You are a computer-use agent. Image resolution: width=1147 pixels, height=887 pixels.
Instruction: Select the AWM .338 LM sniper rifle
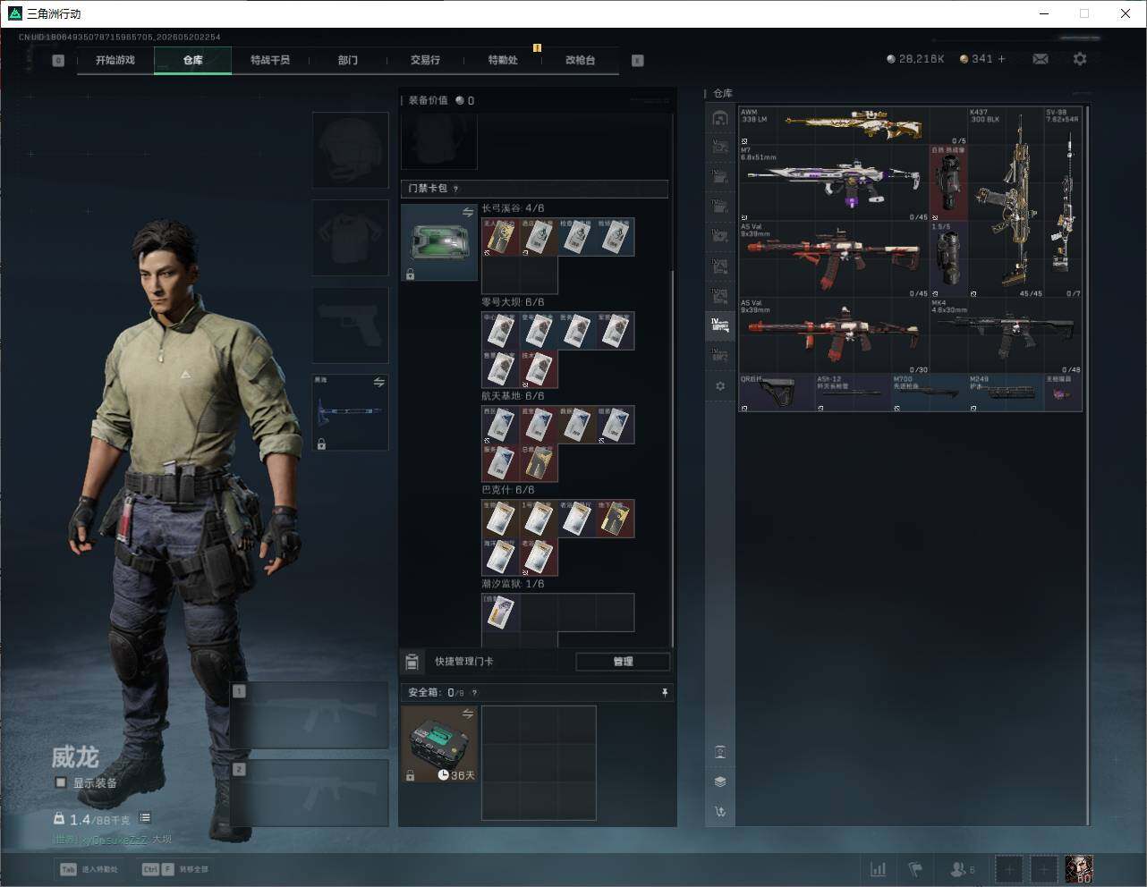click(x=854, y=125)
